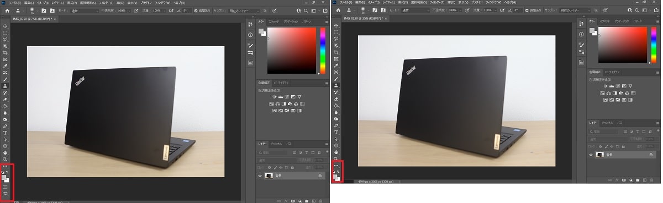
Task: Toggle 調整あり checkbox in left options bar
Action: (196, 10)
